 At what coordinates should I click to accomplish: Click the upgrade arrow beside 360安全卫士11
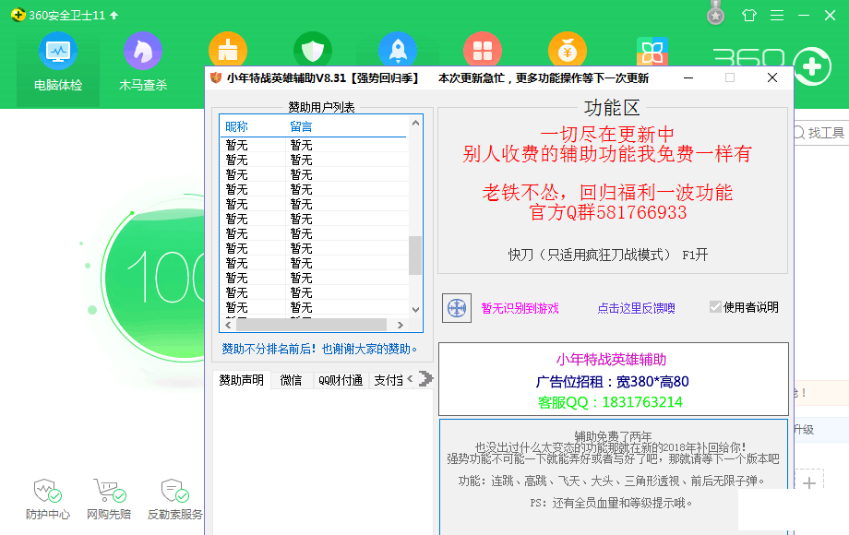pos(114,15)
